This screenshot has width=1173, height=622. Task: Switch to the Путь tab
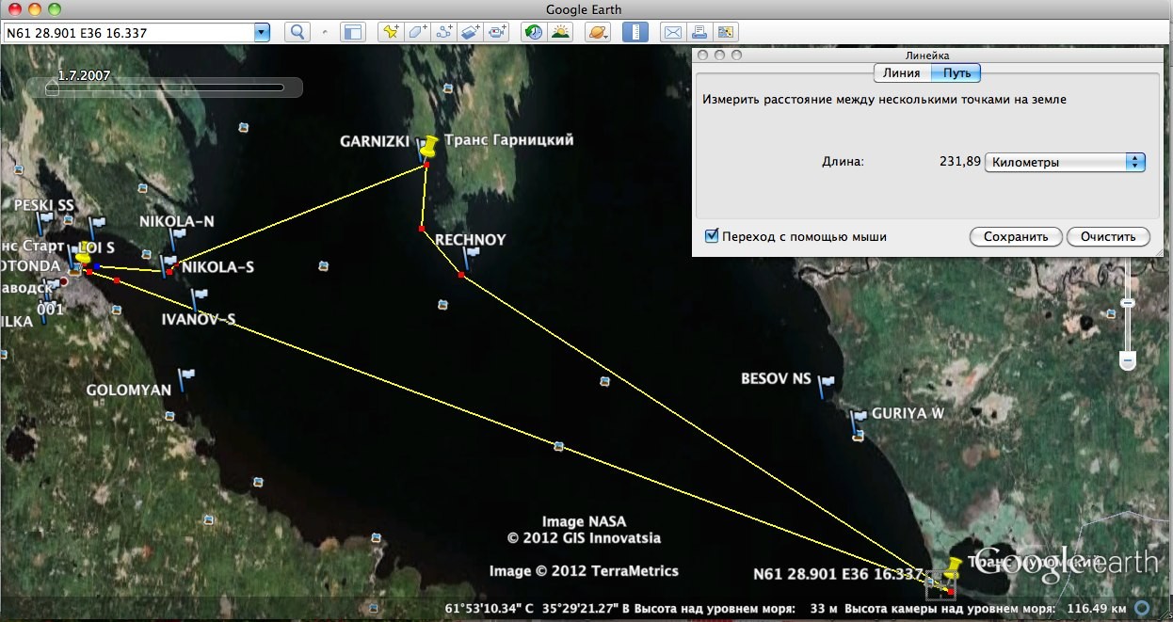coord(956,72)
